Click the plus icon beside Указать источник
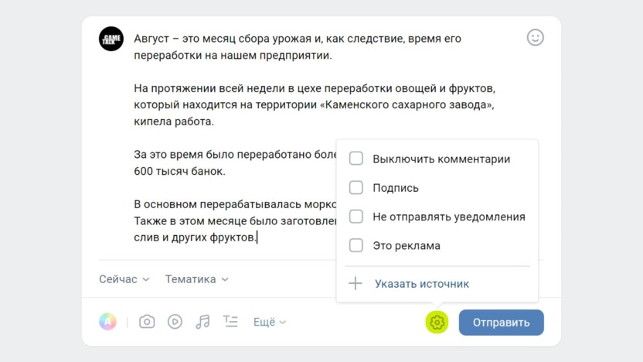Image resolution: width=643 pixels, height=362 pixels. coord(356,284)
